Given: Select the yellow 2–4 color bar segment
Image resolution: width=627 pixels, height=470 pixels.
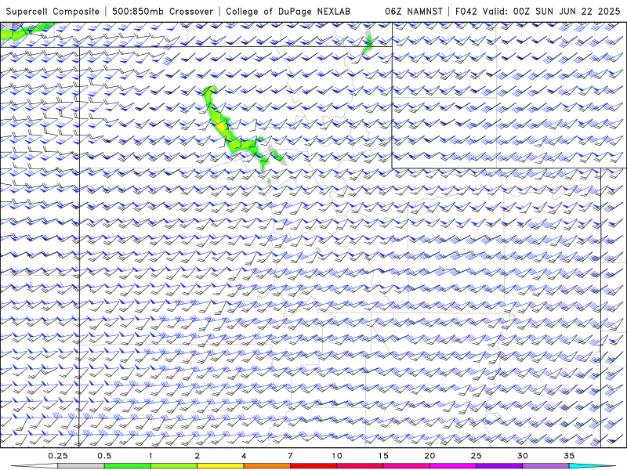Looking at the screenshot, I should tap(220, 466).
